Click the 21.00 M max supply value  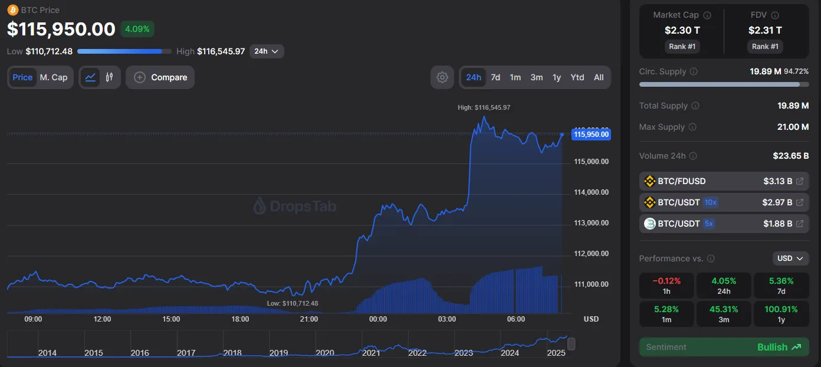[x=793, y=127]
